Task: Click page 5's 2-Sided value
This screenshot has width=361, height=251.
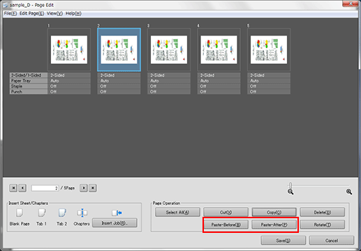Action: coord(269,75)
